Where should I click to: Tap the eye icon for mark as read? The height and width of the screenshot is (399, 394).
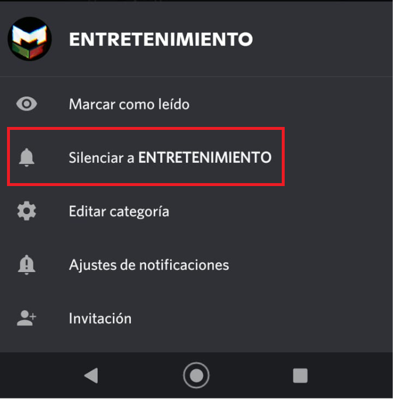[x=26, y=104]
